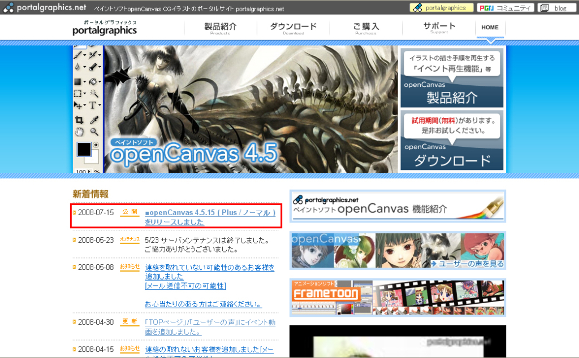Click the お知らせ badge beside 2008-04-15
Viewport: 579px width, 358px height.
(x=129, y=348)
